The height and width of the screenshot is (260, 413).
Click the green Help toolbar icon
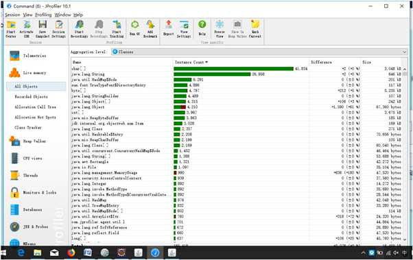(202, 28)
